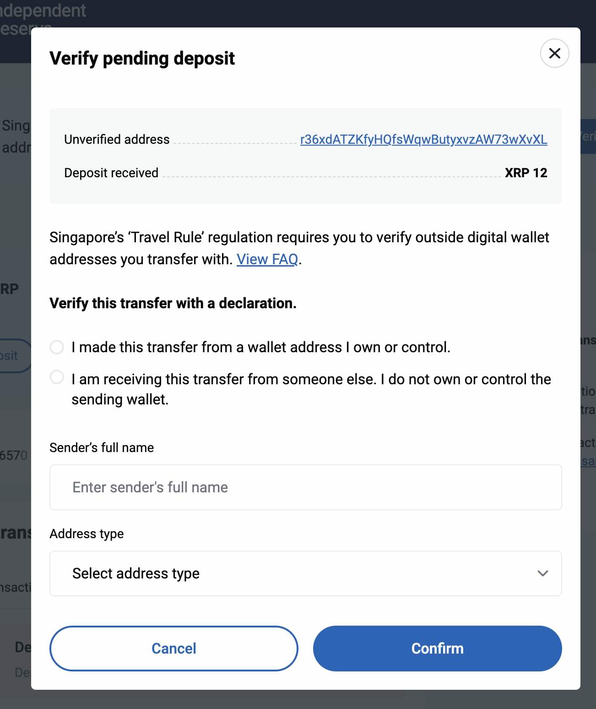Click the 'Sender's full name' field label
The height and width of the screenshot is (709, 596).
click(102, 447)
